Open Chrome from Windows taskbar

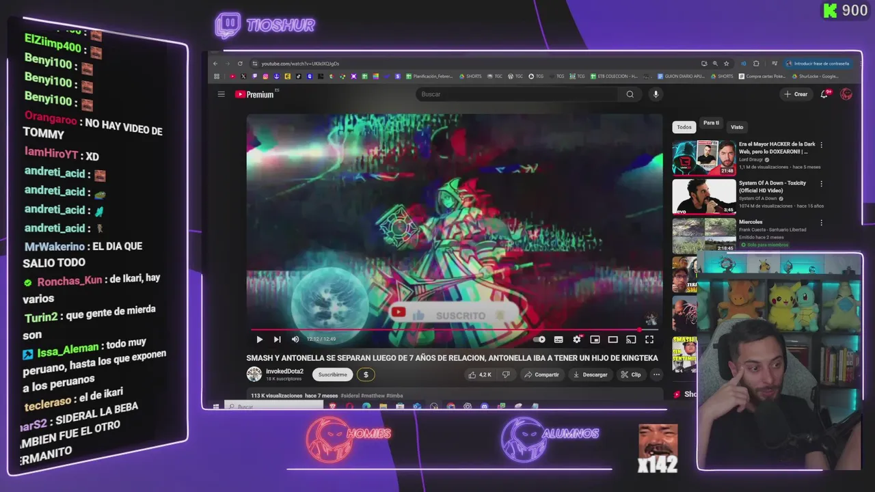451,407
